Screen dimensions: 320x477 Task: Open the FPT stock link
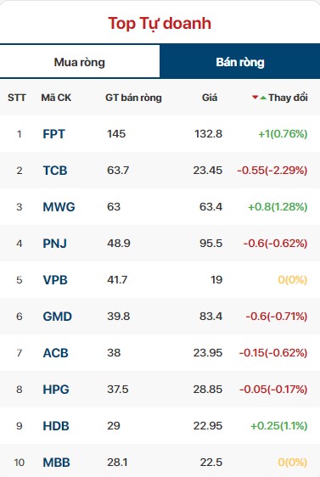click(x=53, y=134)
